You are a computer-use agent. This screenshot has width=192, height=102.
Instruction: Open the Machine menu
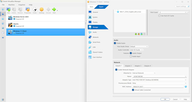pos(11,5)
